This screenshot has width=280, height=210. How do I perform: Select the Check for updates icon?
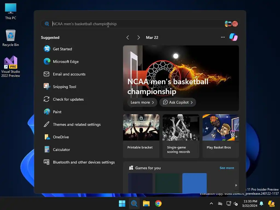point(46,99)
